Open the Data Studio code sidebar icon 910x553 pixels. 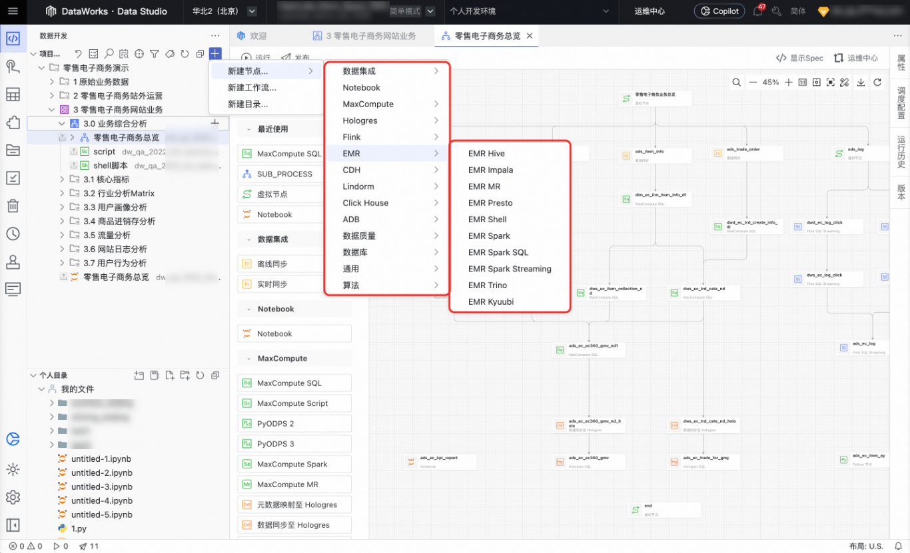point(13,39)
